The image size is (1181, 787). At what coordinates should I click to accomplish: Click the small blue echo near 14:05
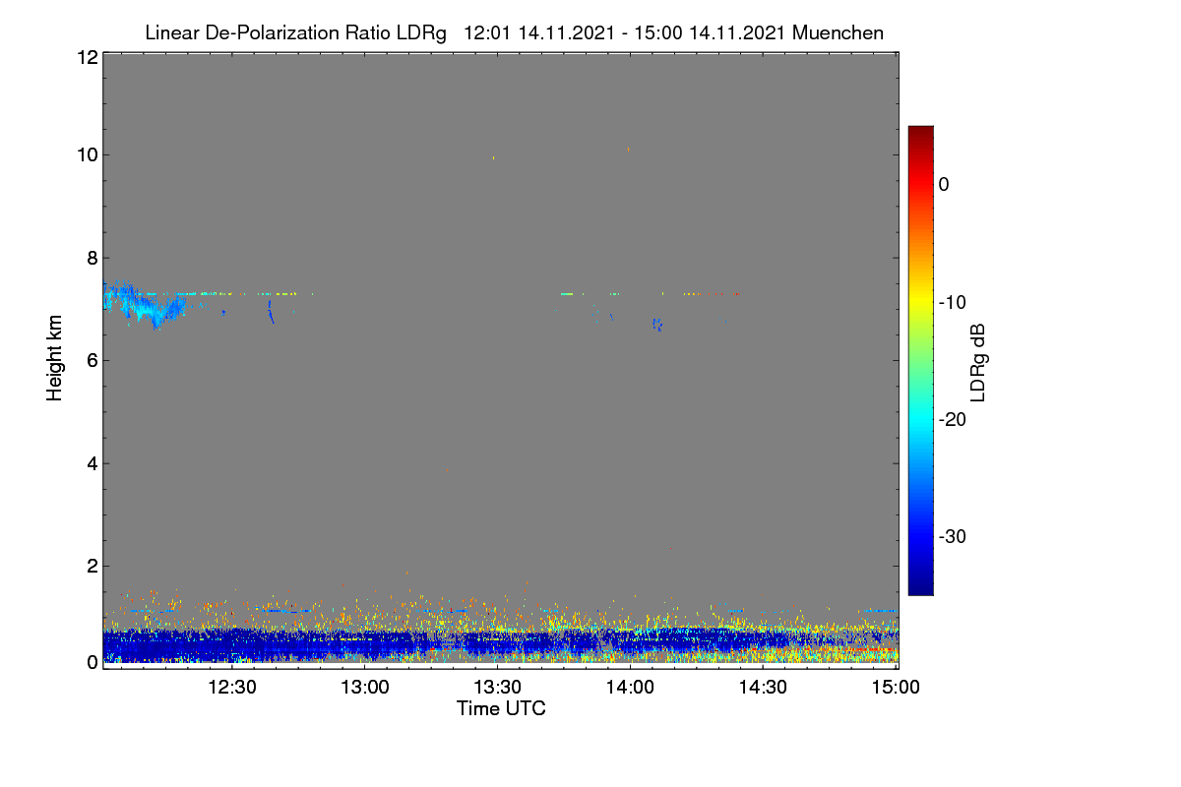[x=657, y=324]
